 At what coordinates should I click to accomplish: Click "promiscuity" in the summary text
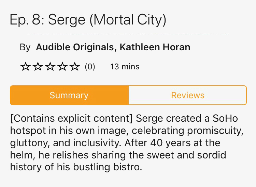(215, 131)
